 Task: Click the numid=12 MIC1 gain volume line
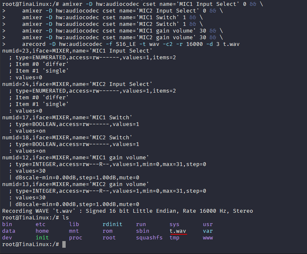point(75,158)
